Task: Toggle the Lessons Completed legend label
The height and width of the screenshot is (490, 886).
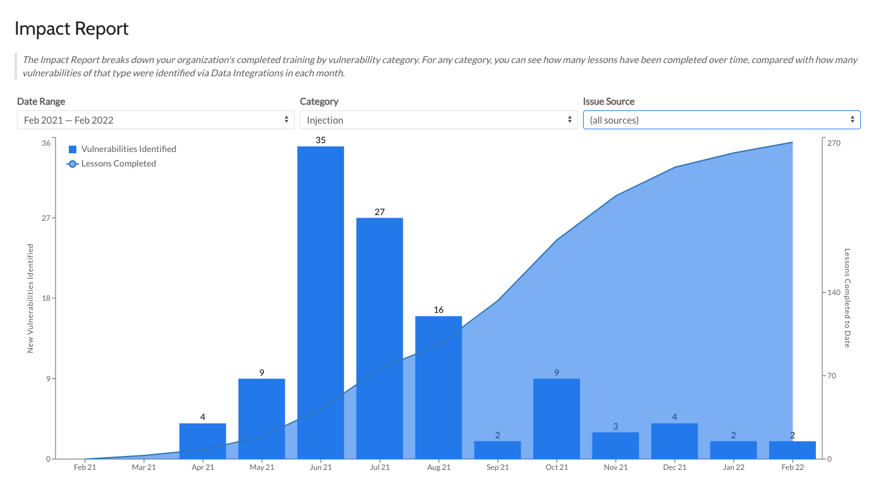Action: [119, 164]
